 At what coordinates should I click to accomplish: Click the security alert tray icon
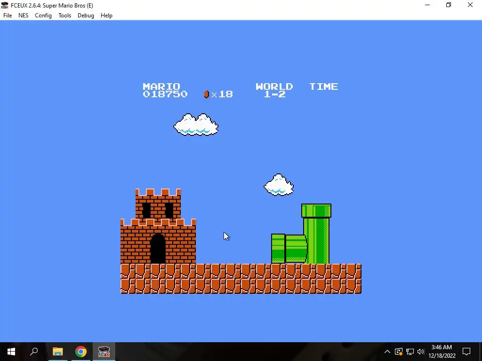pos(399,352)
